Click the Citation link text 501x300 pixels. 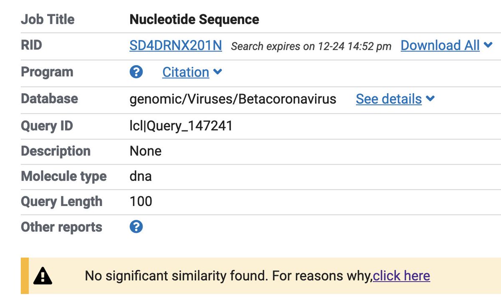click(185, 72)
